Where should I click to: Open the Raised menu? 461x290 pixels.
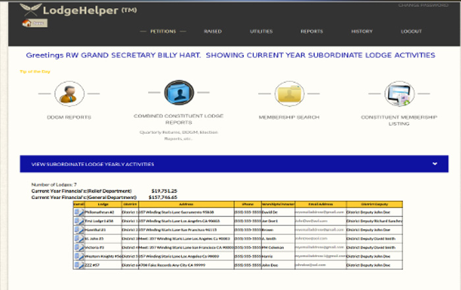click(x=213, y=31)
